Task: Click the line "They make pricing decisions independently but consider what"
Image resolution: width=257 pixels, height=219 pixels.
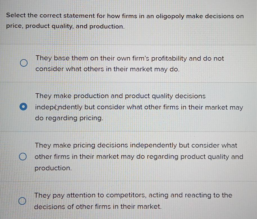Action: tap(136, 146)
